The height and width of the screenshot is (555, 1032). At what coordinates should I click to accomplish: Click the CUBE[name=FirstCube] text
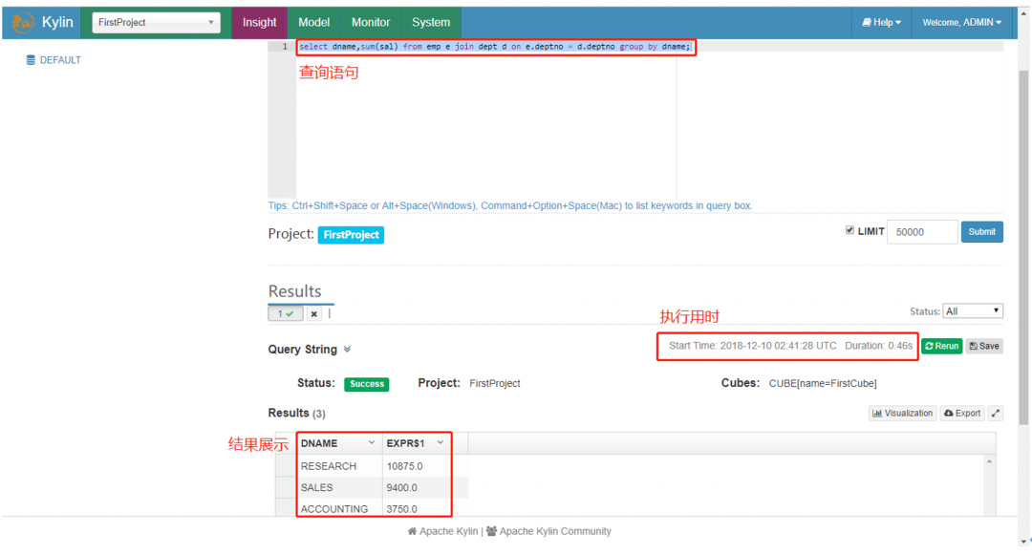pos(823,383)
